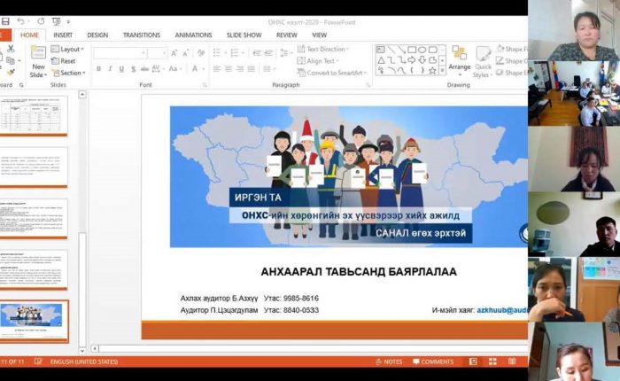Select the Freeform scribble shape
The height and width of the screenshot is (381, 620).
(381, 70)
